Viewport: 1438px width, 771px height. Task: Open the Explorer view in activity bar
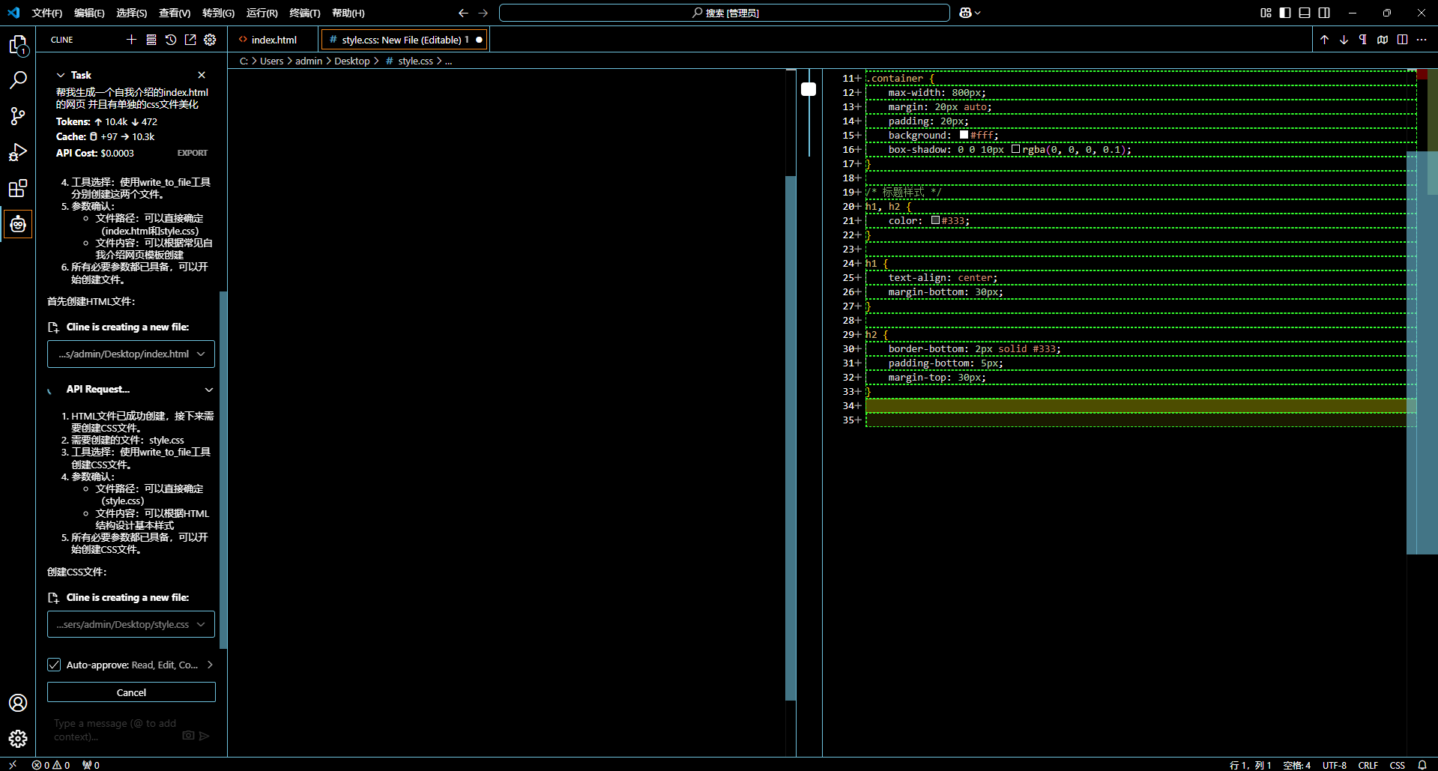[x=18, y=46]
